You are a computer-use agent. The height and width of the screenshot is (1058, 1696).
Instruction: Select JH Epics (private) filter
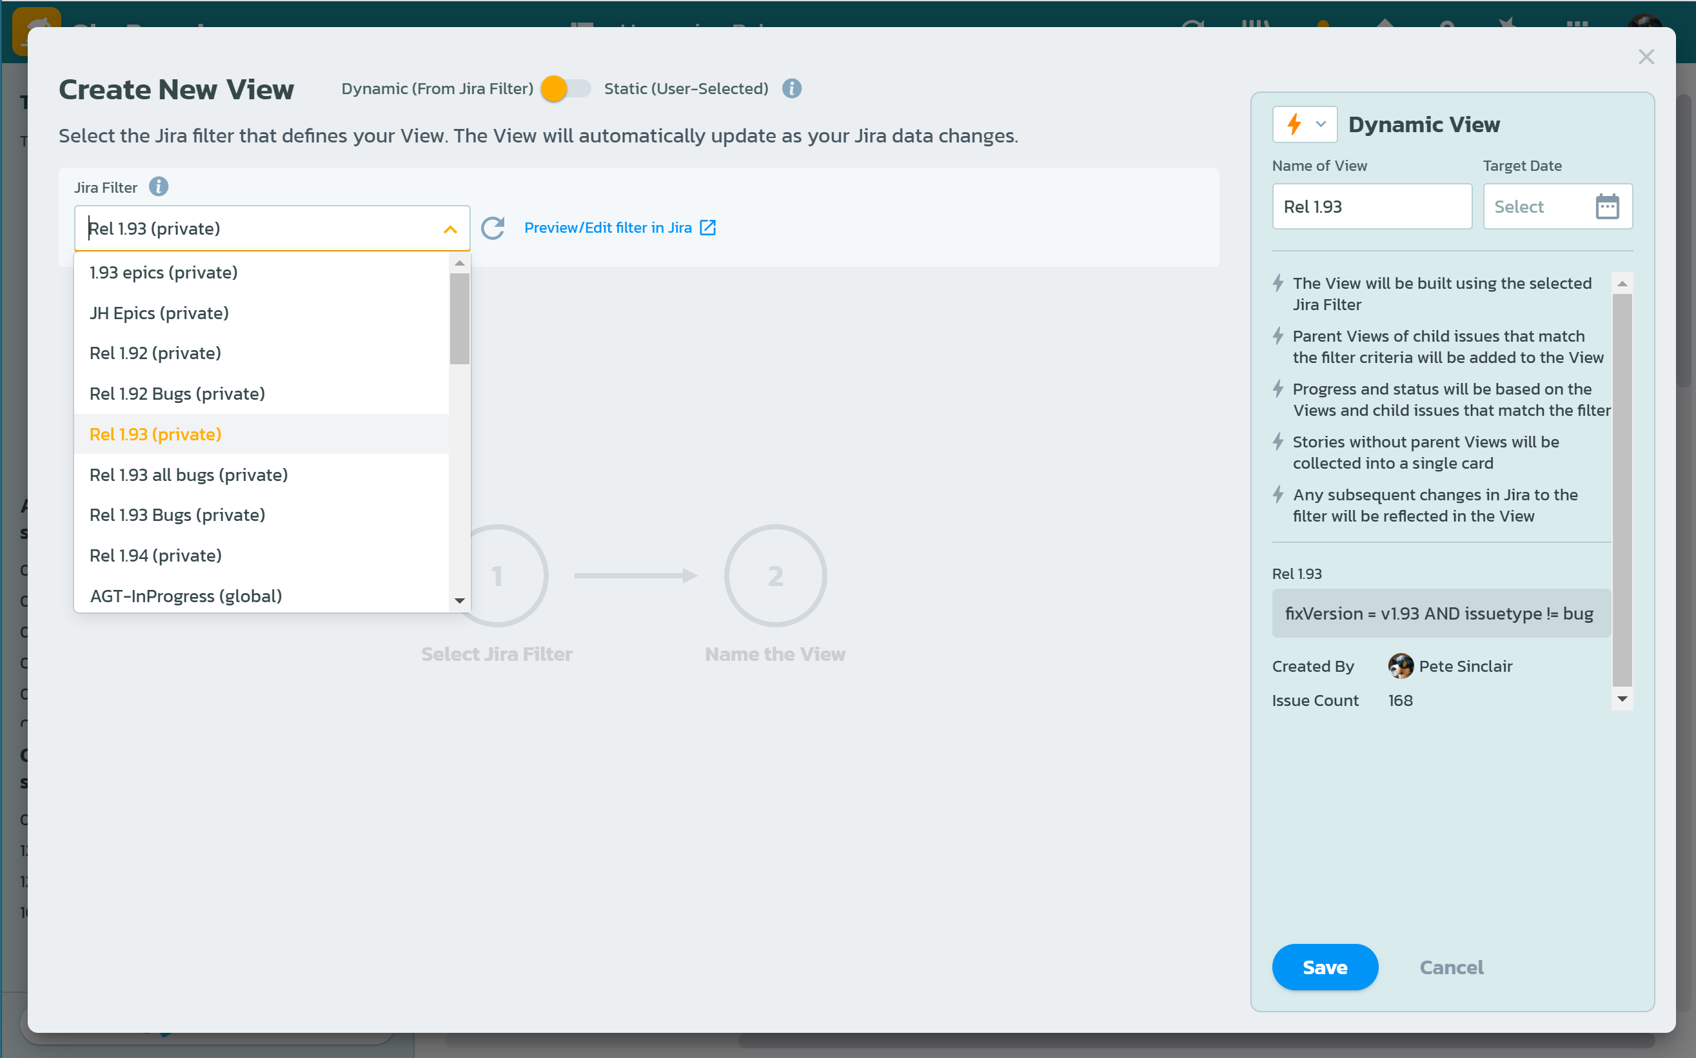coord(262,313)
